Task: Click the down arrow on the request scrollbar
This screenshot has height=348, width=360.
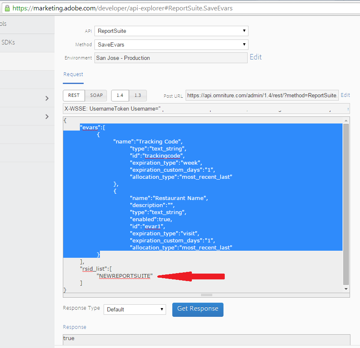Action: click(x=346, y=288)
